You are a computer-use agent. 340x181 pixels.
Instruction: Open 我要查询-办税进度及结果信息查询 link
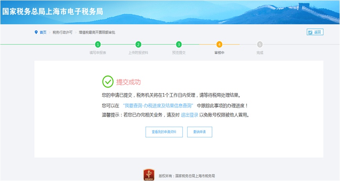pos(158,105)
